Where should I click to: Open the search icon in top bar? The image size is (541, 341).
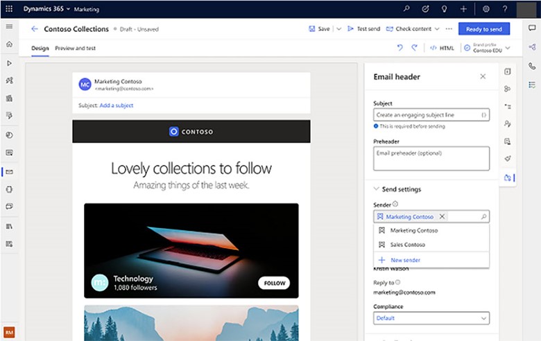406,9
